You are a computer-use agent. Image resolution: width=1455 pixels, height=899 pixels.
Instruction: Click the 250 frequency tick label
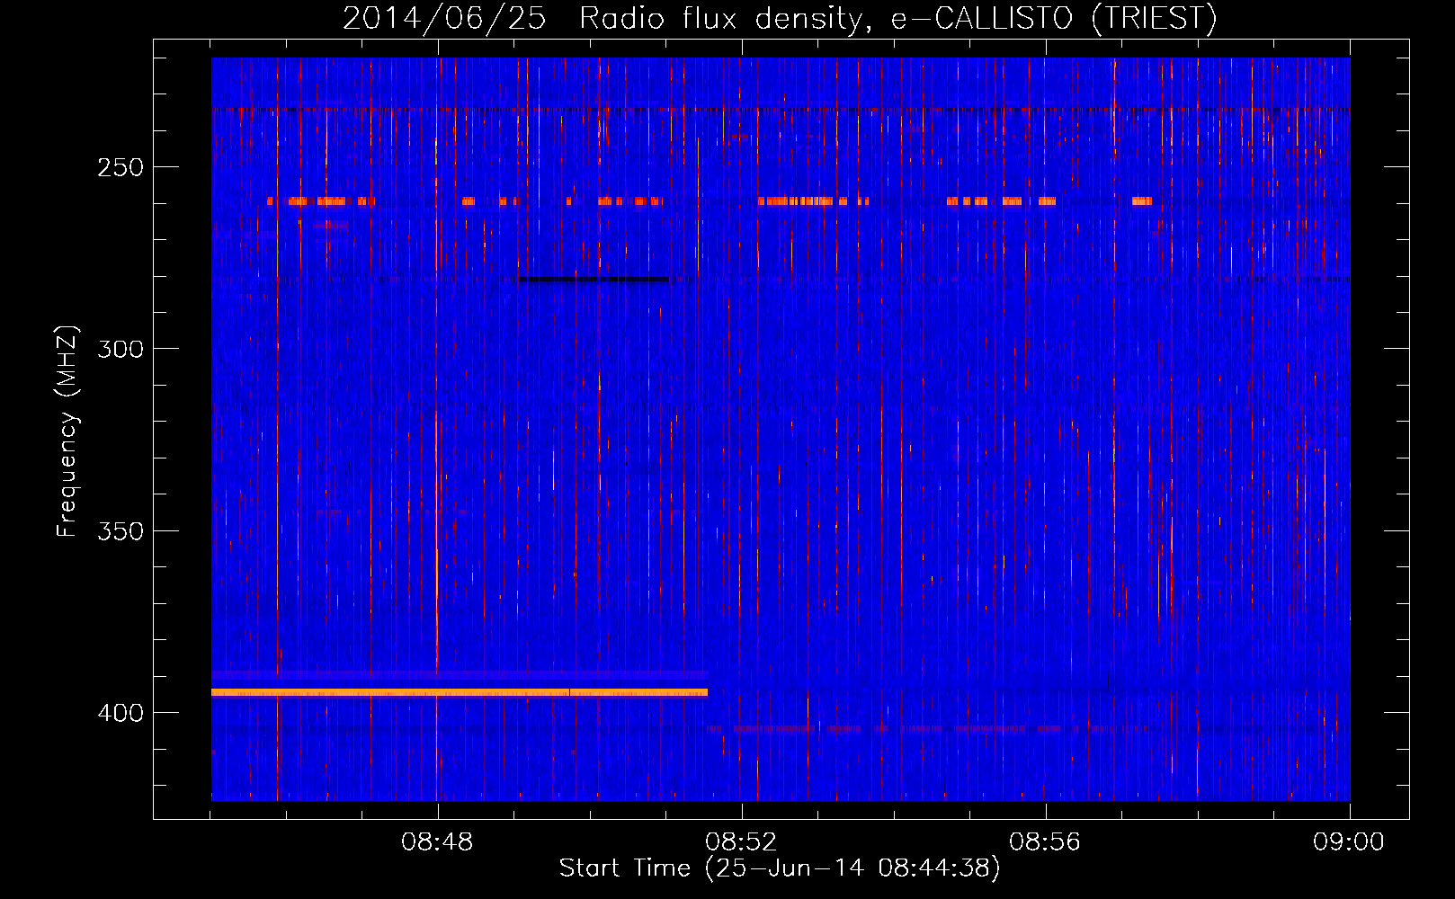[x=121, y=168]
